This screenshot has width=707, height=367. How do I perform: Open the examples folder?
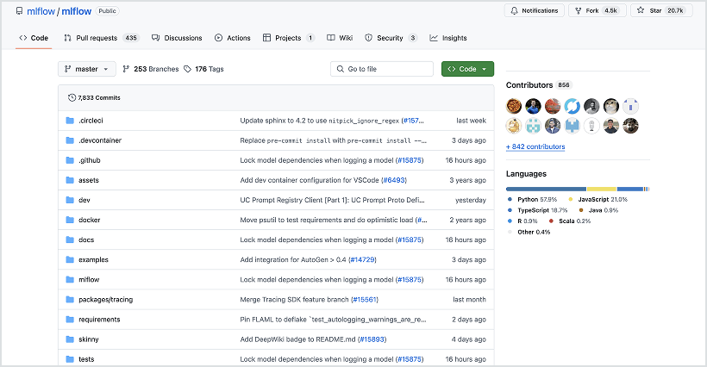click(x=93, y=259)
